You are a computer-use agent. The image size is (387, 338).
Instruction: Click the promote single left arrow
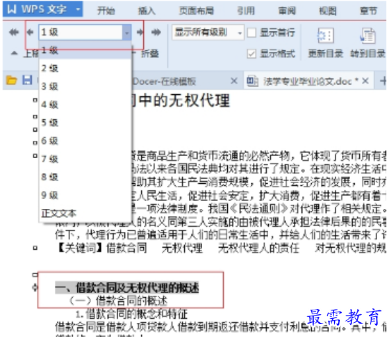tap(30, 32)
